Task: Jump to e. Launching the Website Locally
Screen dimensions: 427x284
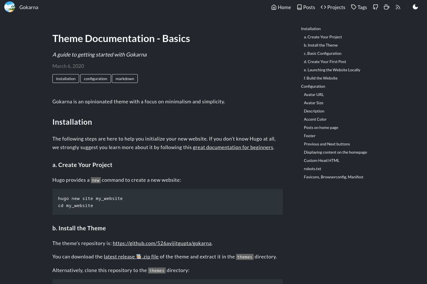Action: [332, 70]
